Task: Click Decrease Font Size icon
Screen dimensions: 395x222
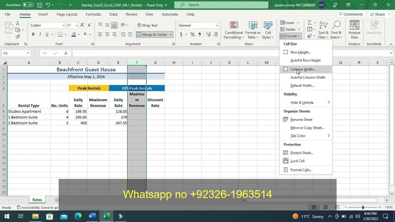Action: point(89,25)
